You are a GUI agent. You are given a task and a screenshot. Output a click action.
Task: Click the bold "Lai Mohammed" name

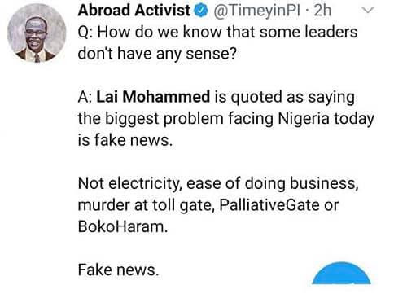click(153, 97)
